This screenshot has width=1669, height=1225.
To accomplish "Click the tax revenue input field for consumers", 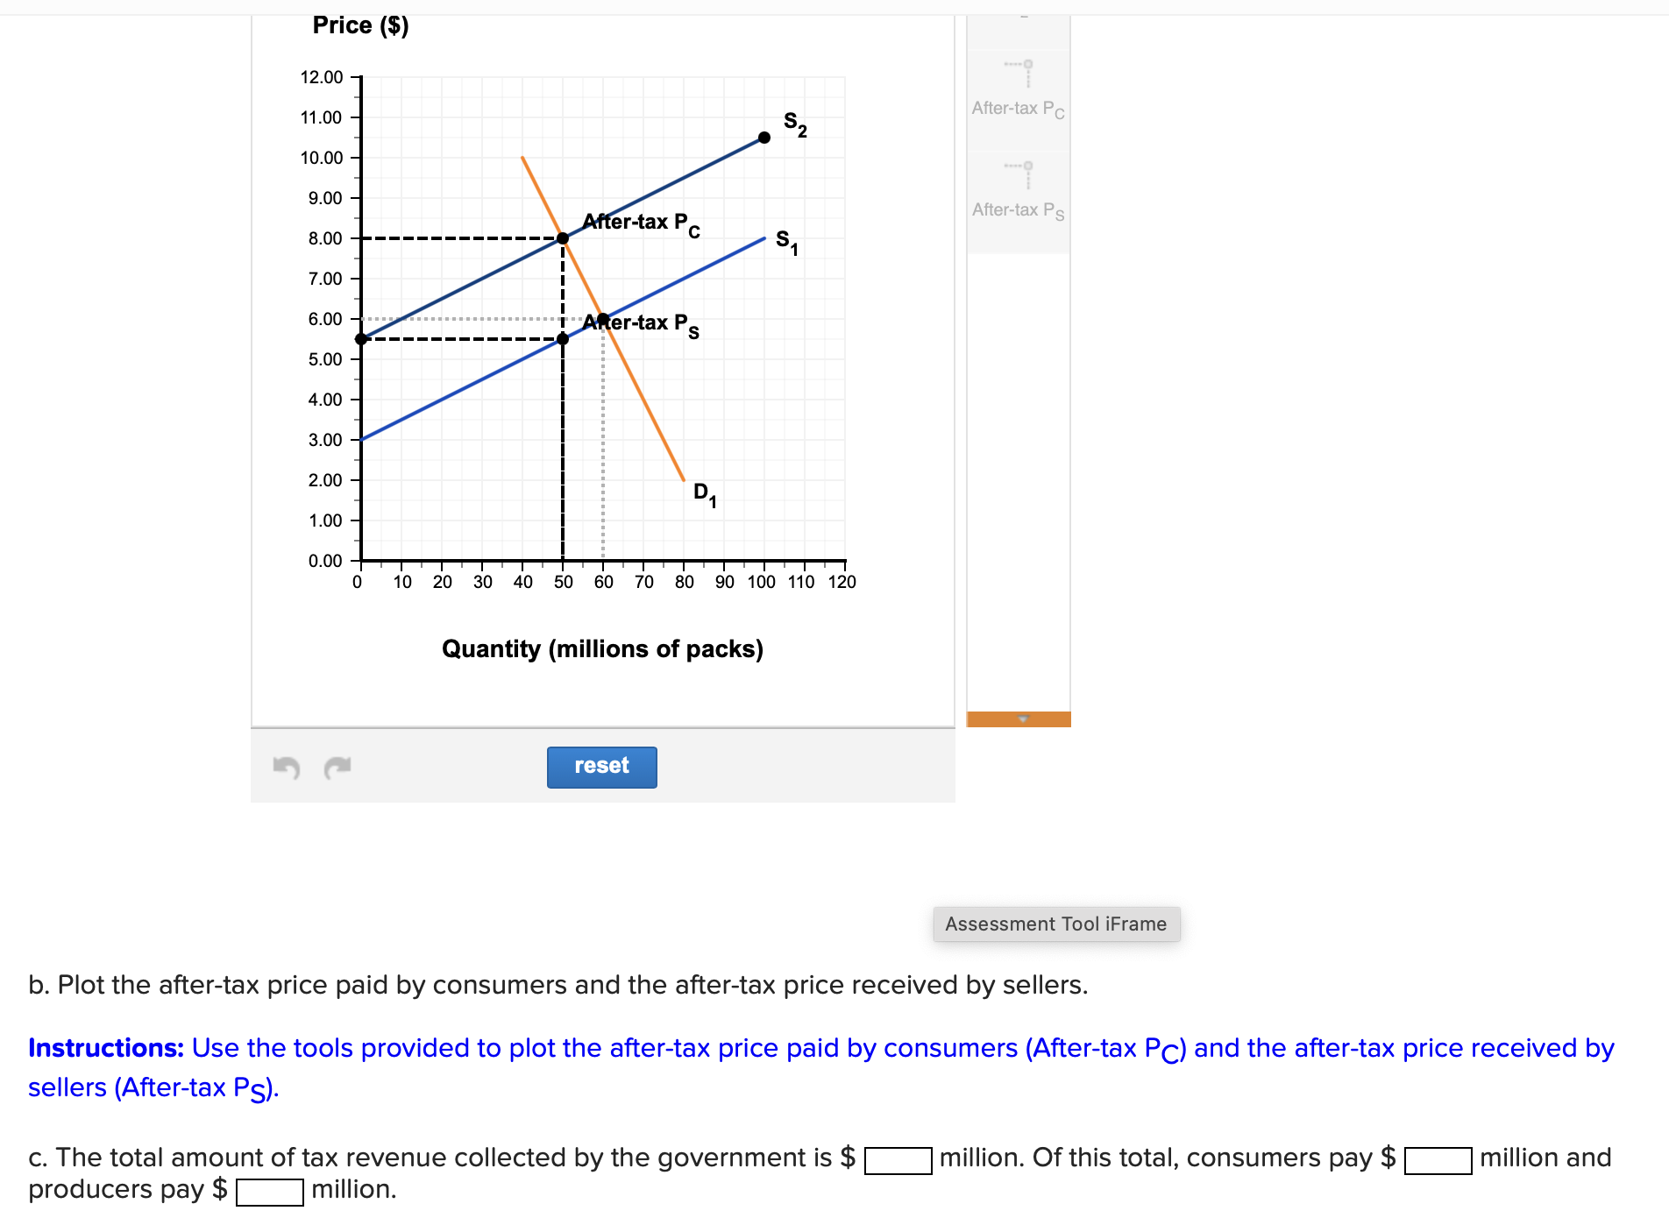I will click(1436, 1162).
